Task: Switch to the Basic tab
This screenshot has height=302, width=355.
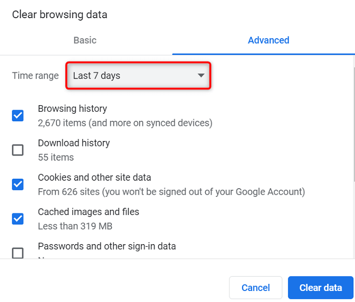Action: tap(85, 40)
